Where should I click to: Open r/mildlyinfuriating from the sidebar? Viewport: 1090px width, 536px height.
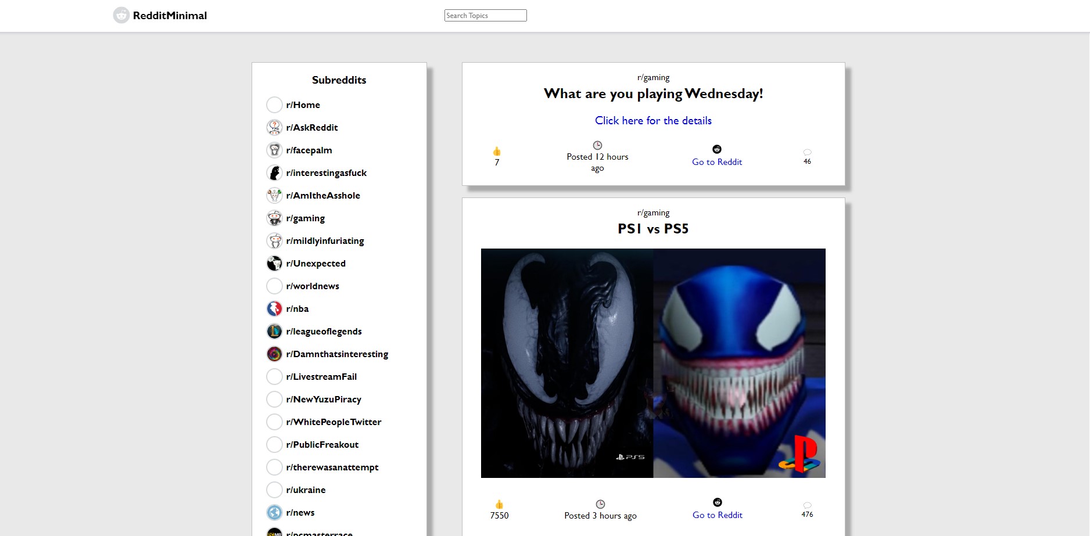(325, 241)
